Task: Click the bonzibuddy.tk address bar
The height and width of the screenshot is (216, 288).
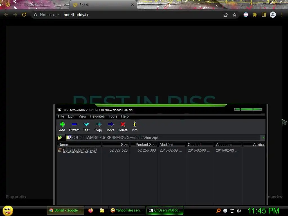Action: [x=76, y=15]
